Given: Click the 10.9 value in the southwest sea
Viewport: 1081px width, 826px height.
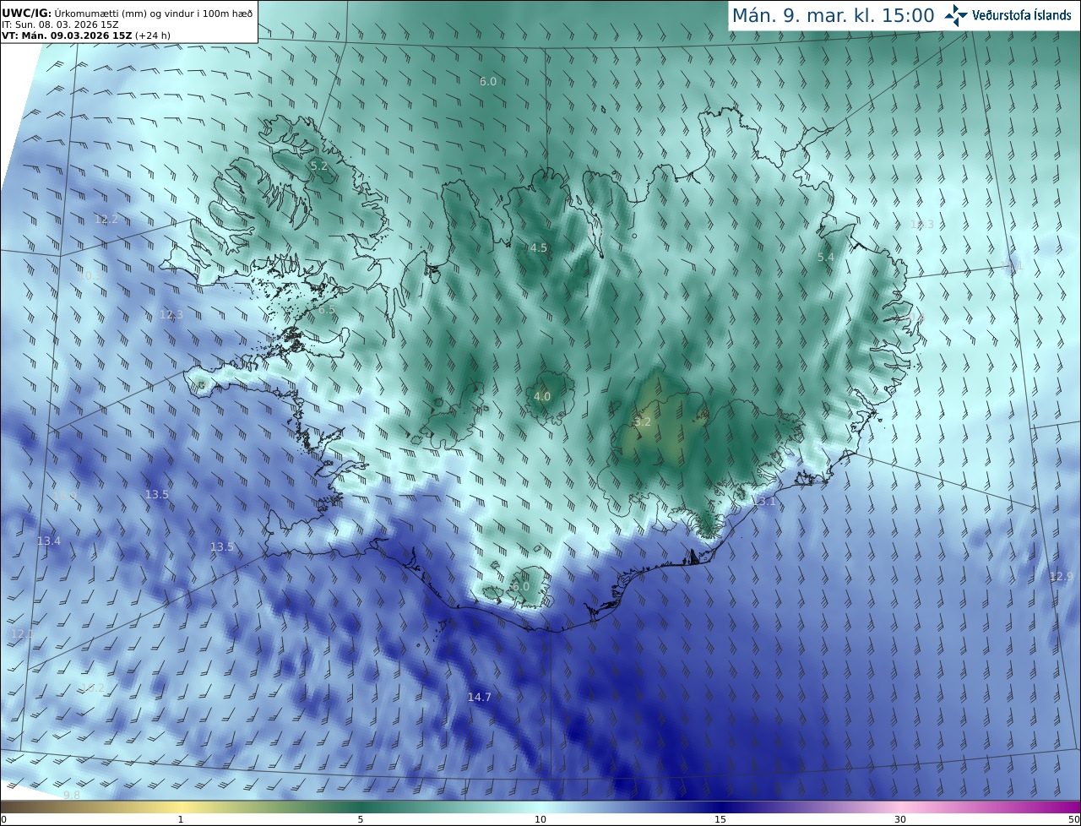Looking at the screenshot, I should 66,495.
